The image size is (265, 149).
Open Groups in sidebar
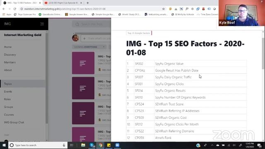pyautogui.click(x=8, y=107)
